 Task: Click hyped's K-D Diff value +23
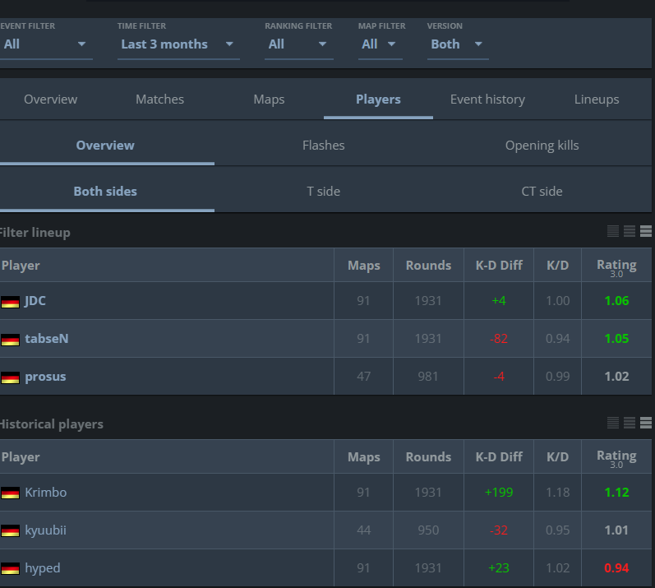[x=499, y=568]
